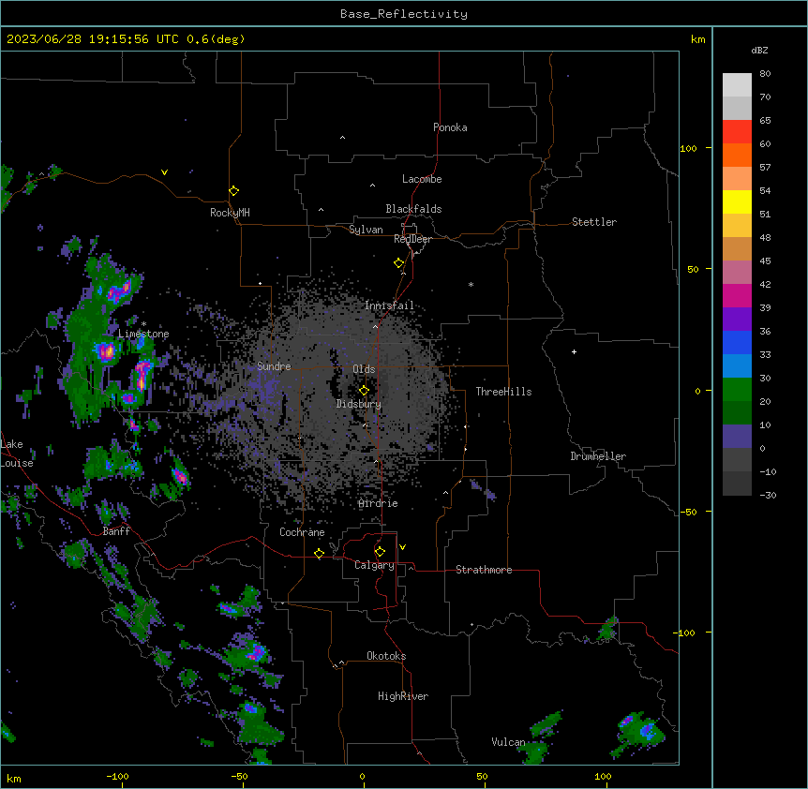
Task: Click the Strathmore label
Action: [x=484, y=570]
